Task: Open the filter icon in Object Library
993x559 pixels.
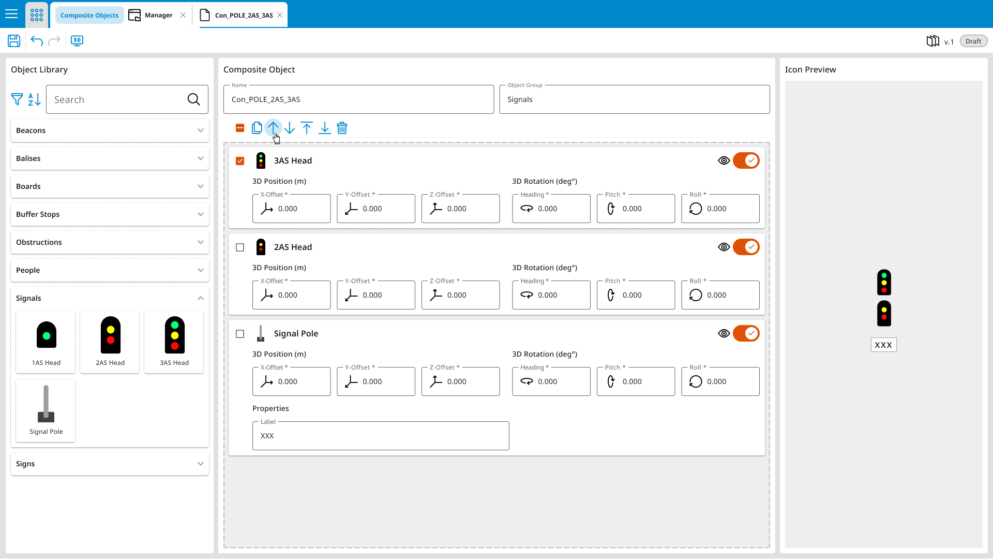Action: pyautogui.click(x=17, y=99)
